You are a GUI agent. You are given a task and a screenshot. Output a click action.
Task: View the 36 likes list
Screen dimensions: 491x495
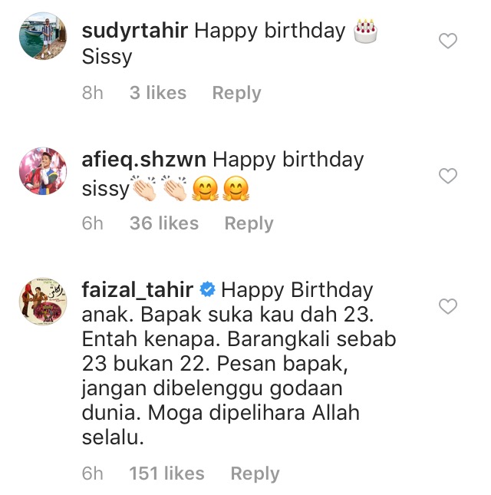click(x=164, y=223)
